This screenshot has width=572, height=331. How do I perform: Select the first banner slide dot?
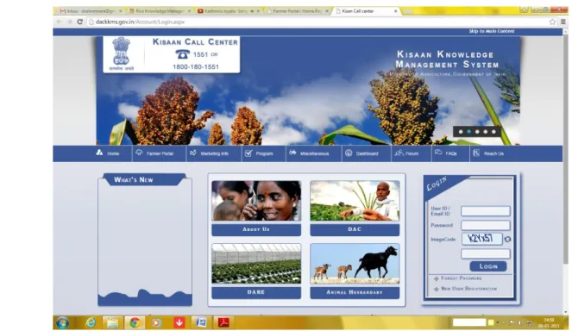coord(461,132)
